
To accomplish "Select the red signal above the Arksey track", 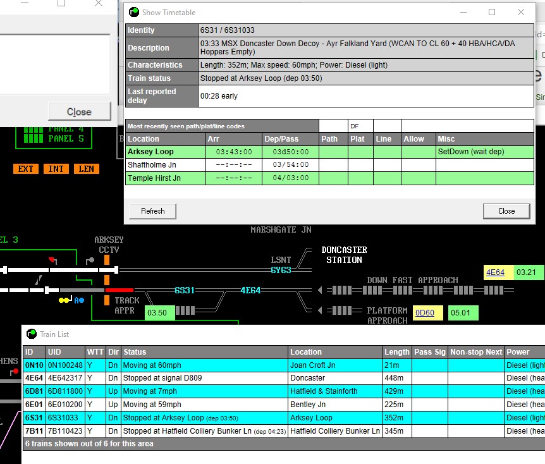I will point(53,260).
